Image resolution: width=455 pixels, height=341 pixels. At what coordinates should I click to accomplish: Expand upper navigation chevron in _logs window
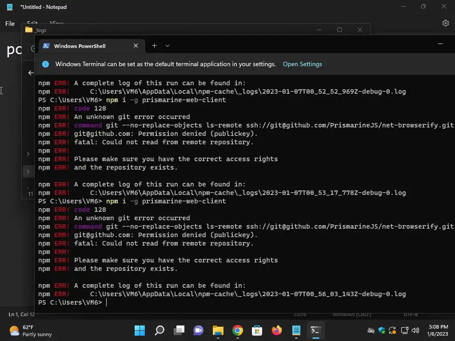(28, 154)
